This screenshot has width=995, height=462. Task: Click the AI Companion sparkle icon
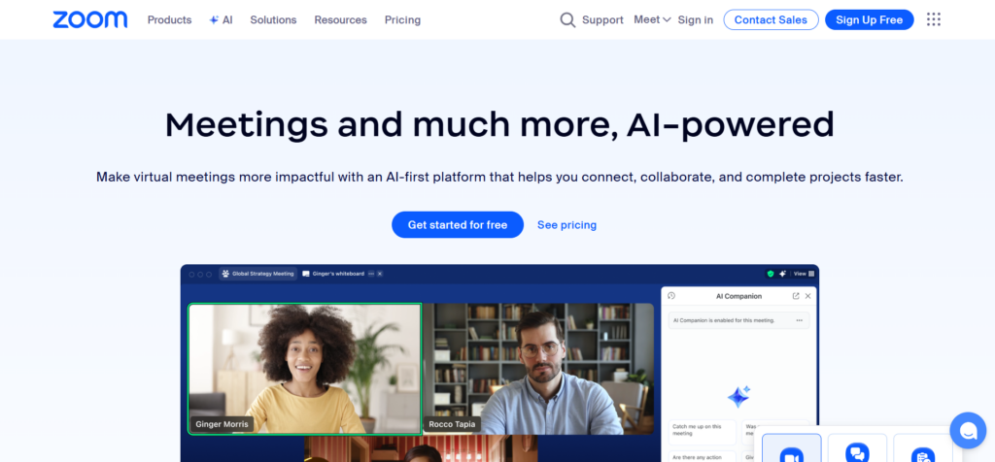point(738,397)
